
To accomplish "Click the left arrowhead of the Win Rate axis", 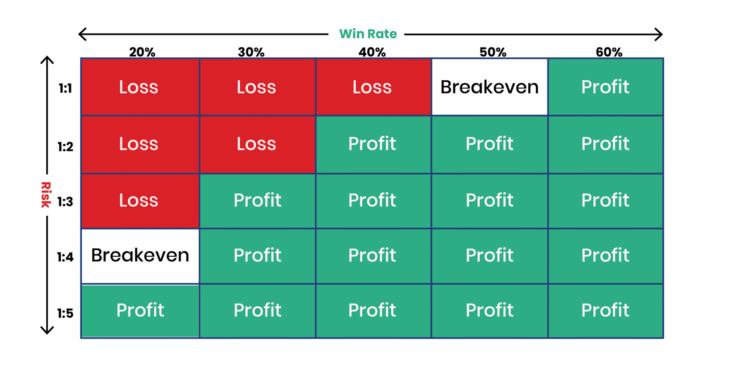I will pyautogui.click(x=83, y=34).
